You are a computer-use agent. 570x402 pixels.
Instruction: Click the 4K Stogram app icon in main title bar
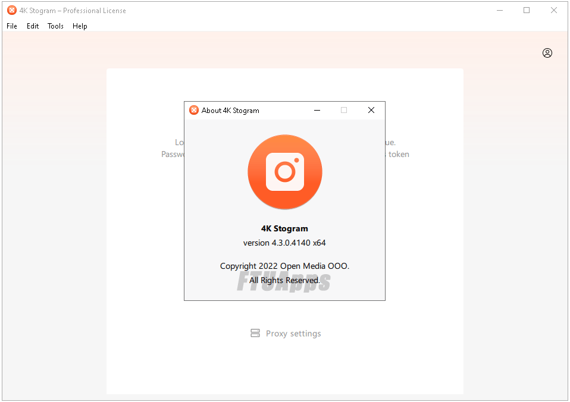coord(12,10)
